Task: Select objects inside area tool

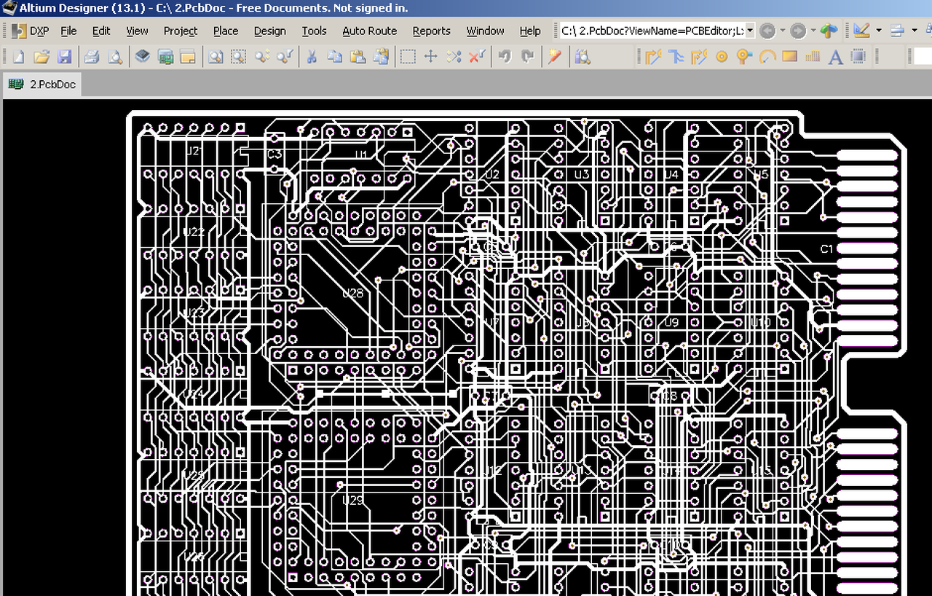Action: tap(408, 56)
